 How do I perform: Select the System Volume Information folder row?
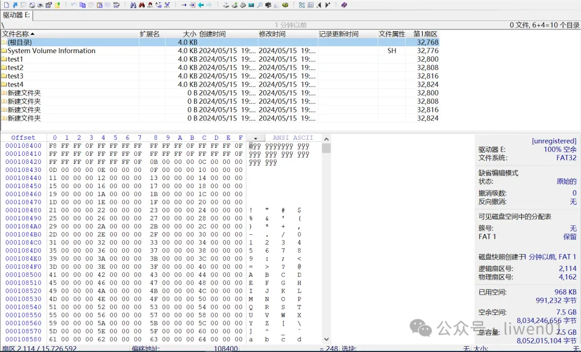(51, 51)
